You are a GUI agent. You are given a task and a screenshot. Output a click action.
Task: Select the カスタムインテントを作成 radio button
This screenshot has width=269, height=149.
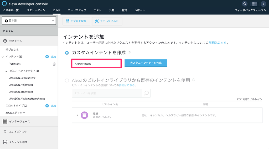point(67,53)
